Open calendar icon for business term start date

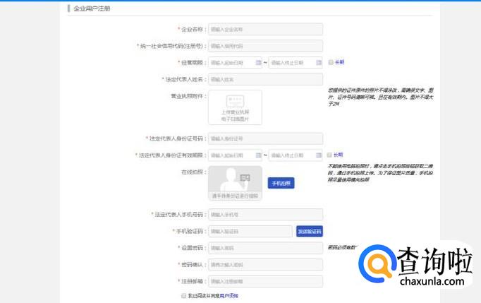(257, 63)
